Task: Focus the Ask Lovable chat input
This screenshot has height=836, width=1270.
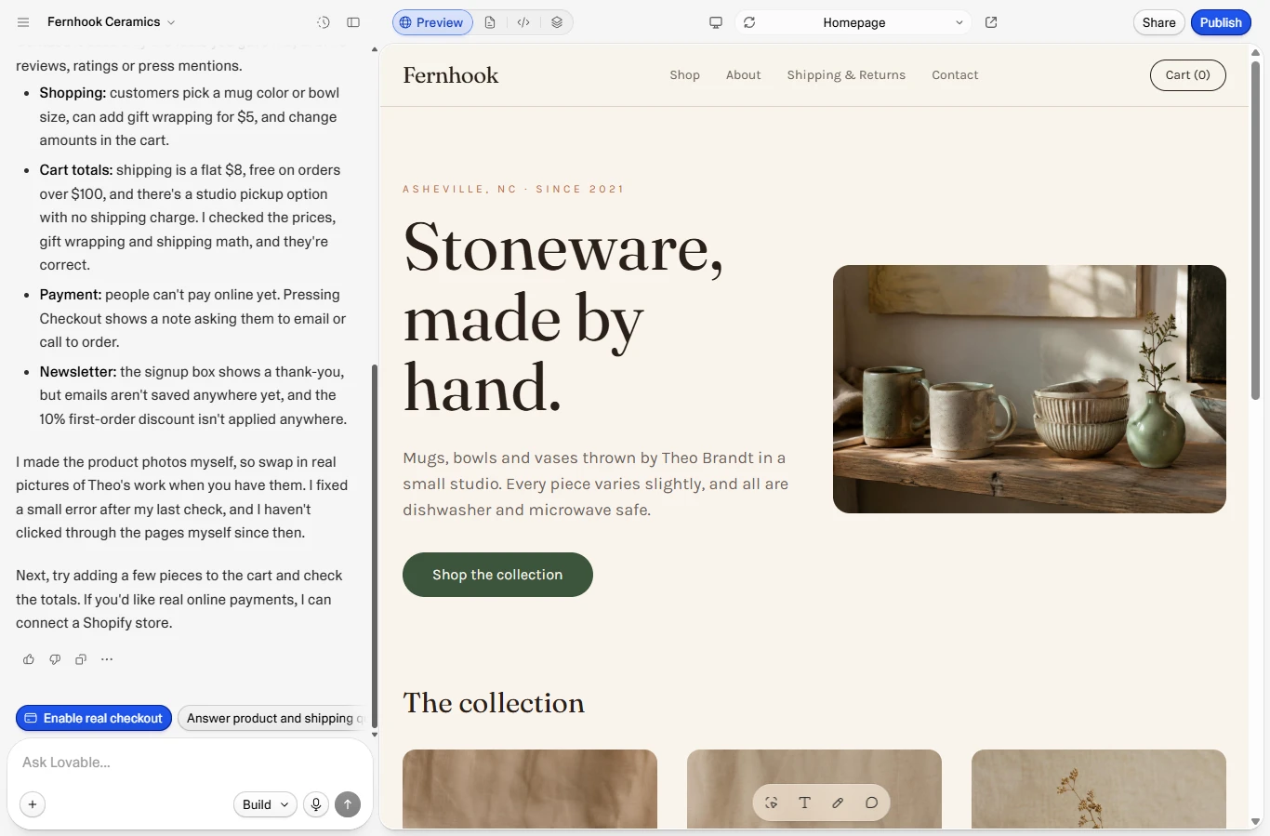Action: click(x=190, y=763)
